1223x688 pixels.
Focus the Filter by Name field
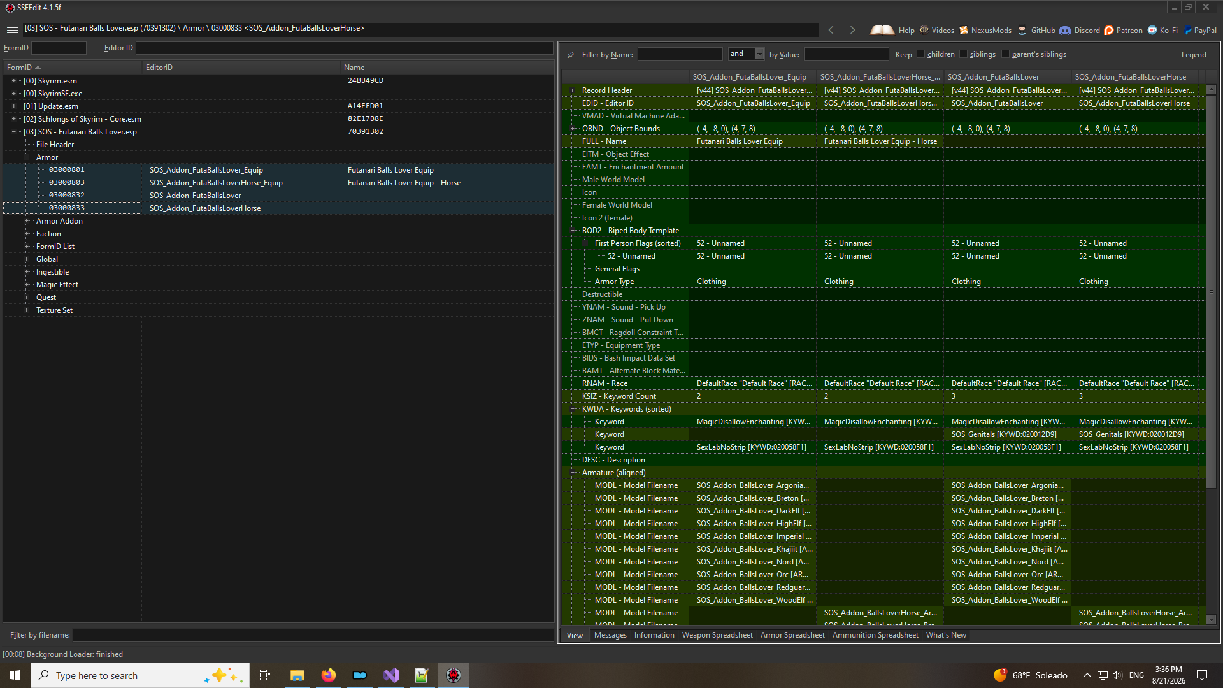click(680, 54)
